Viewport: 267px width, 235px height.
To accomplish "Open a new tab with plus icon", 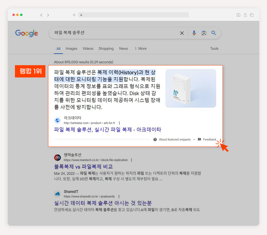I will click(x=74, y=15).
